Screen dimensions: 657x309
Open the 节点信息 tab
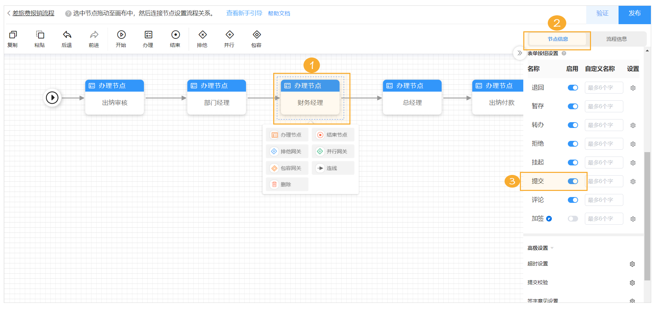click(x=557, y=38)
